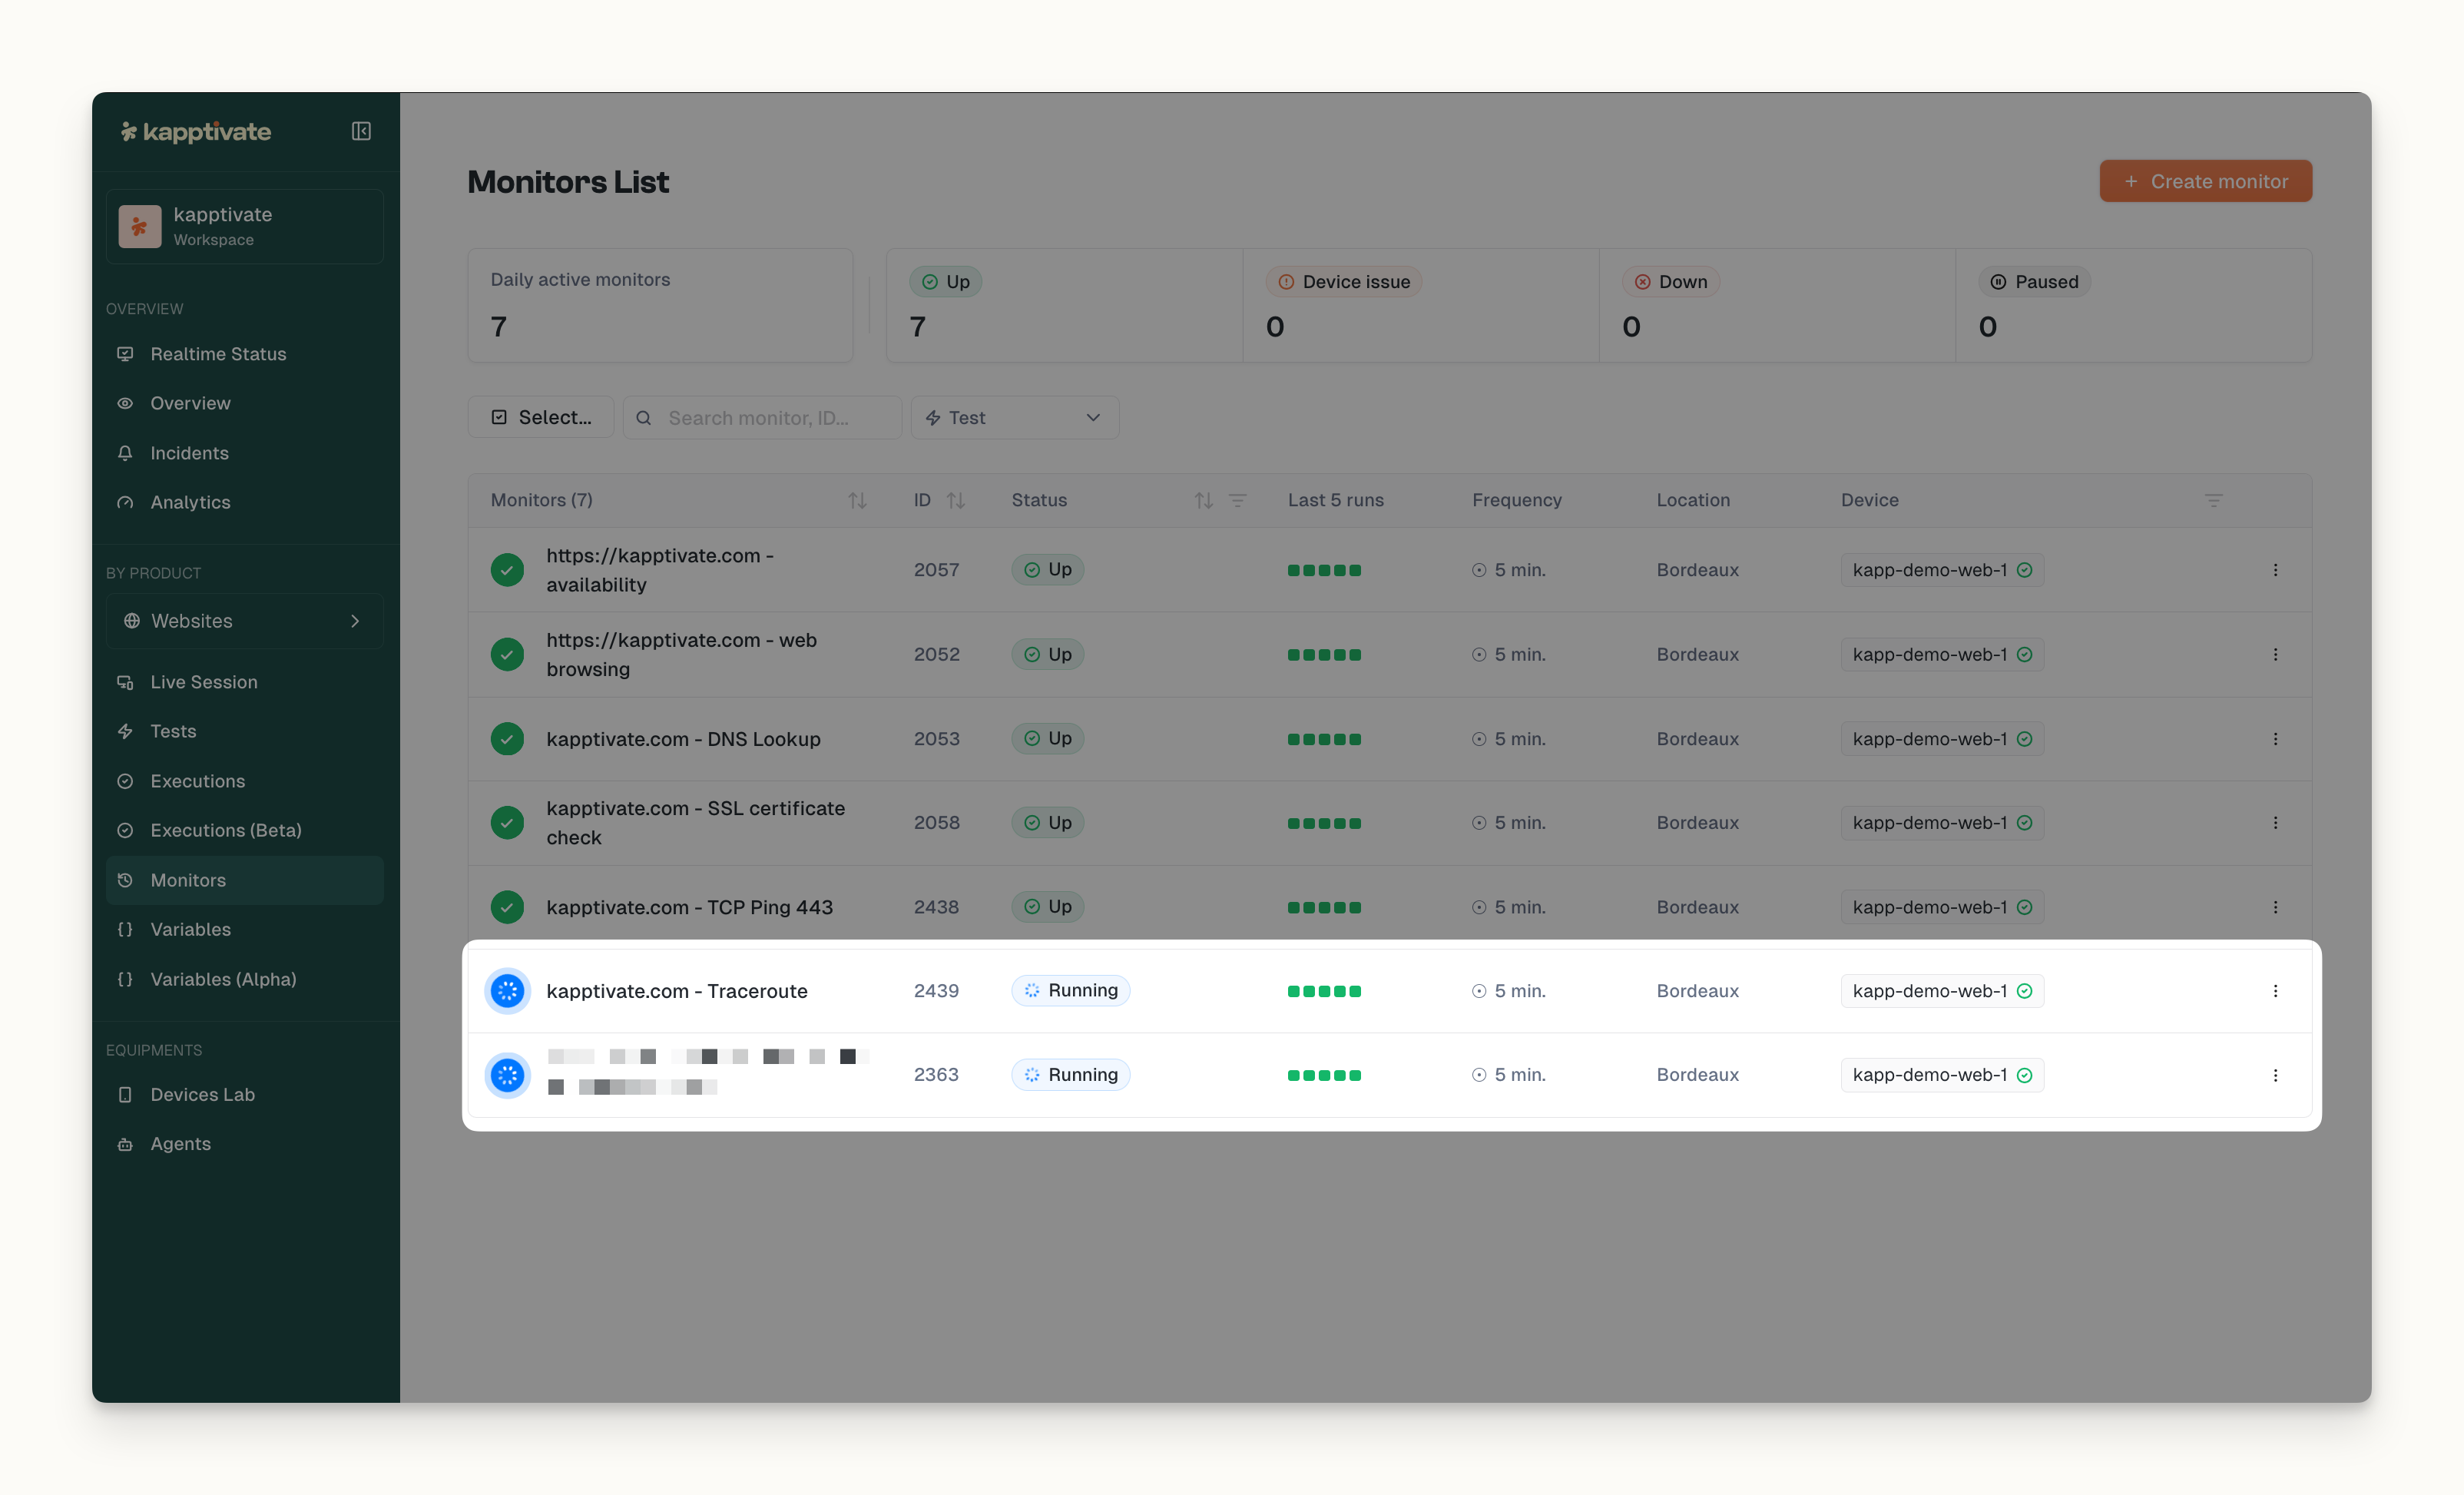The height and width of the screenshot is (1495, 2464).
Task: Open the kapptivate.com Traceroute monitor
Action: (677, 991)
